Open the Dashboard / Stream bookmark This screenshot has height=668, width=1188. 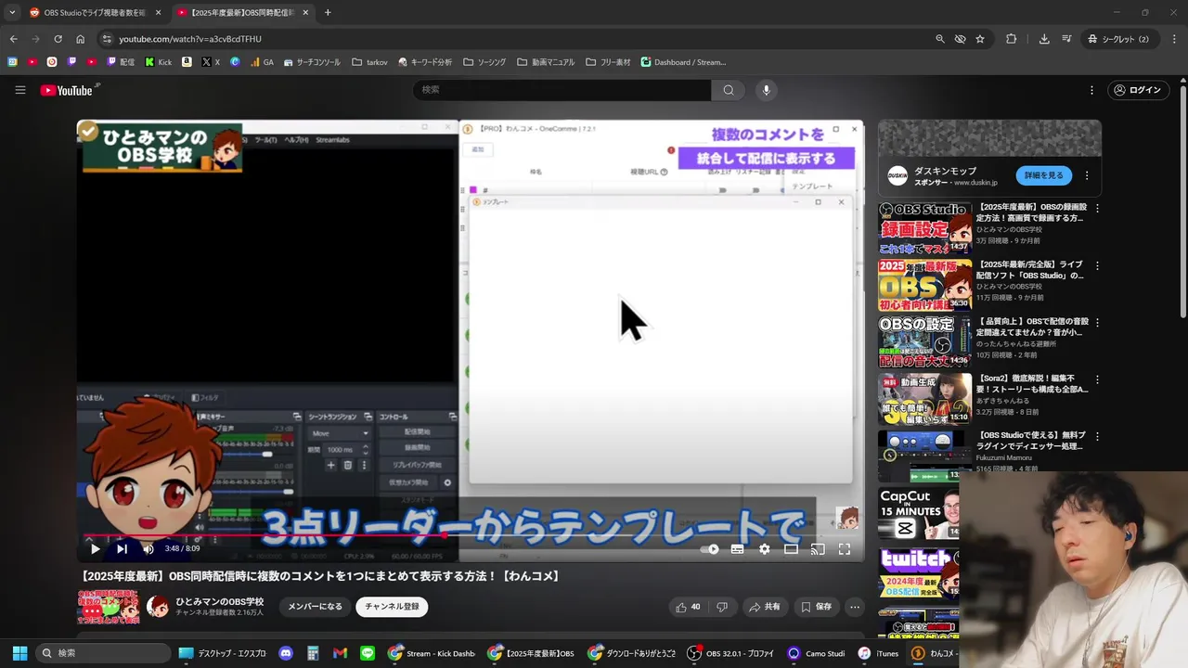click(683, 62)
